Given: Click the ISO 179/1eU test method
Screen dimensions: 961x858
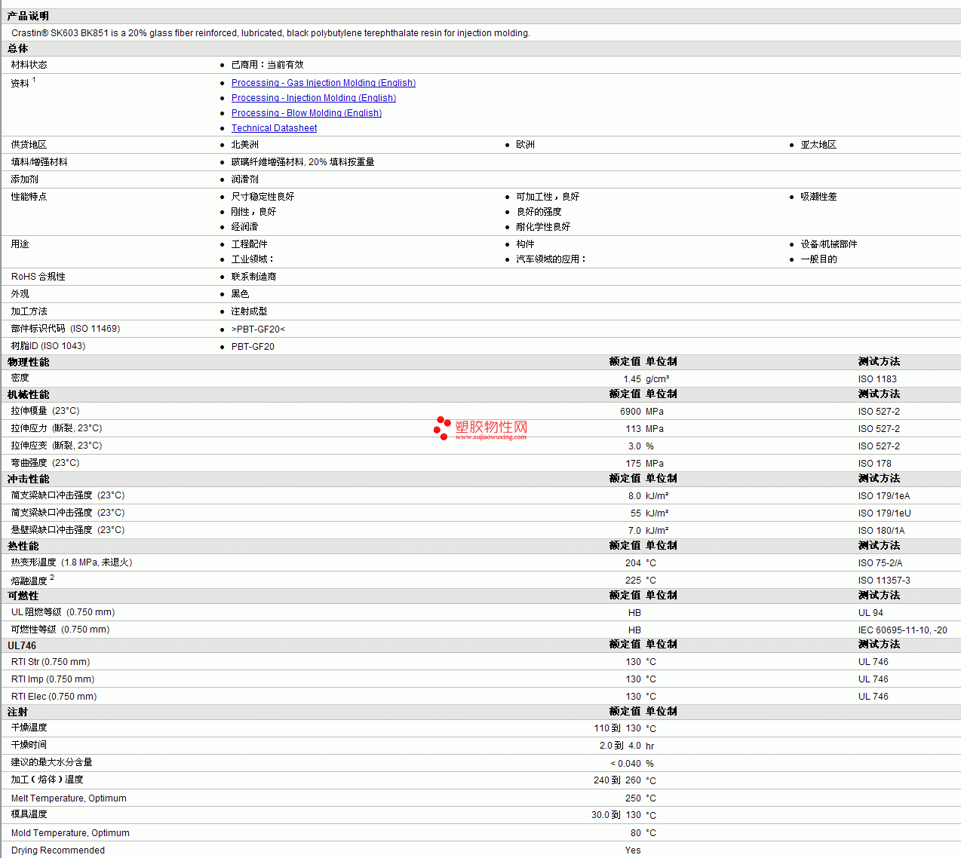Looking at the screenshot, I should coord(885,513).
